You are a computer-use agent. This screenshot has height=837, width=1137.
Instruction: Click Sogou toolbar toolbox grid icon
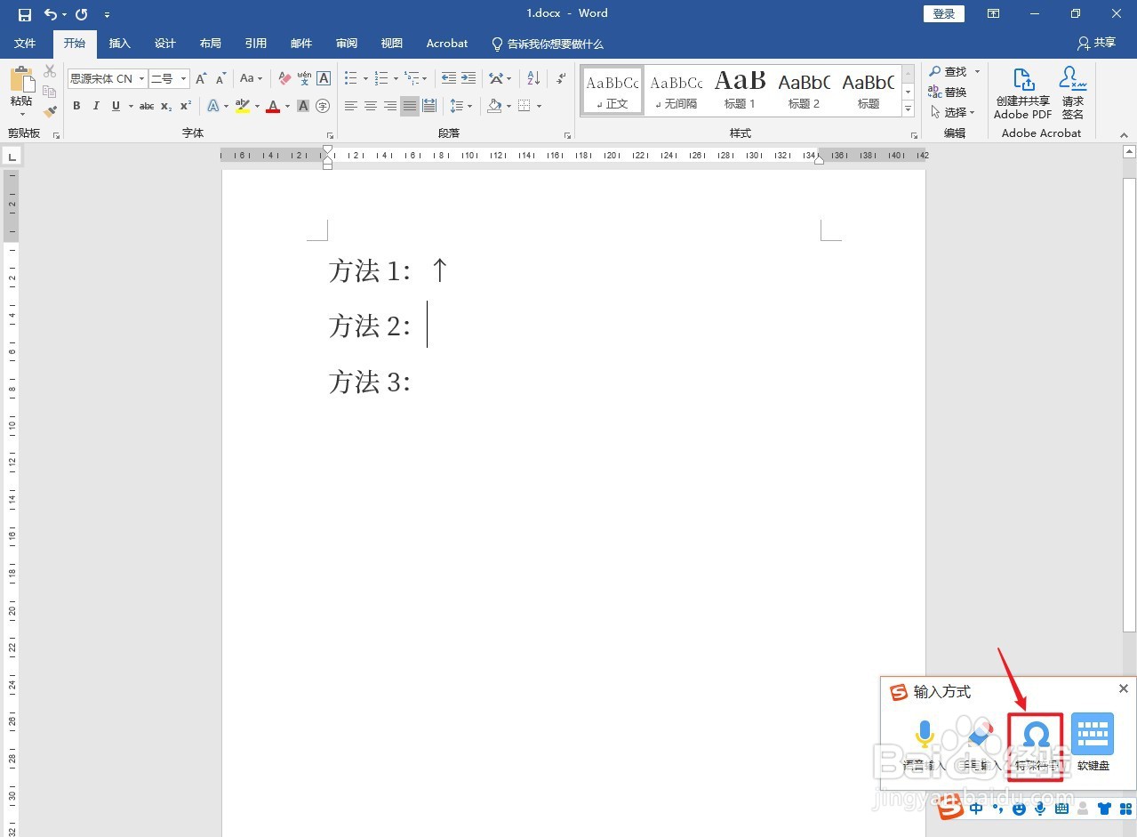click(1125, 809)
